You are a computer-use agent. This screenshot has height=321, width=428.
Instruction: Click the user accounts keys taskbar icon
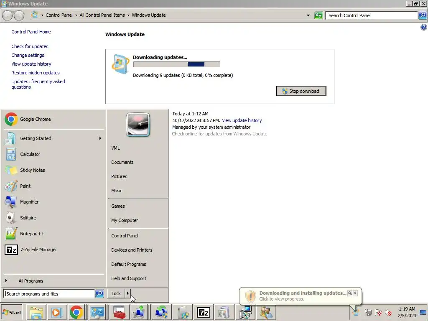(x=266, y=313)
